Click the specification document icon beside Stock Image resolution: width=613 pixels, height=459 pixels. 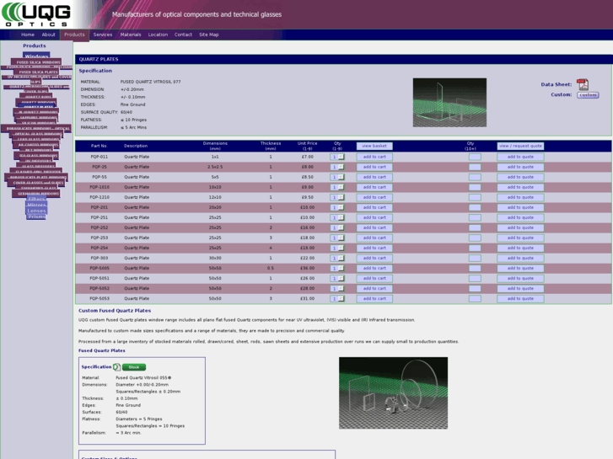coord(116,367)
